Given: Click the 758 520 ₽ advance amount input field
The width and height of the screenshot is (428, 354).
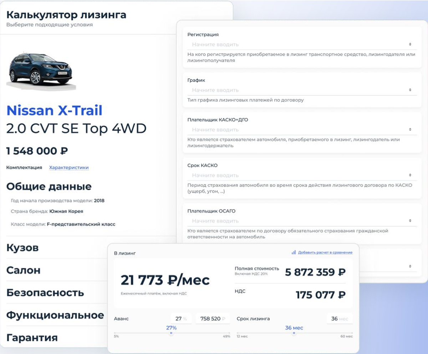Looking at the screenshot, I should [x=213, y=319].
